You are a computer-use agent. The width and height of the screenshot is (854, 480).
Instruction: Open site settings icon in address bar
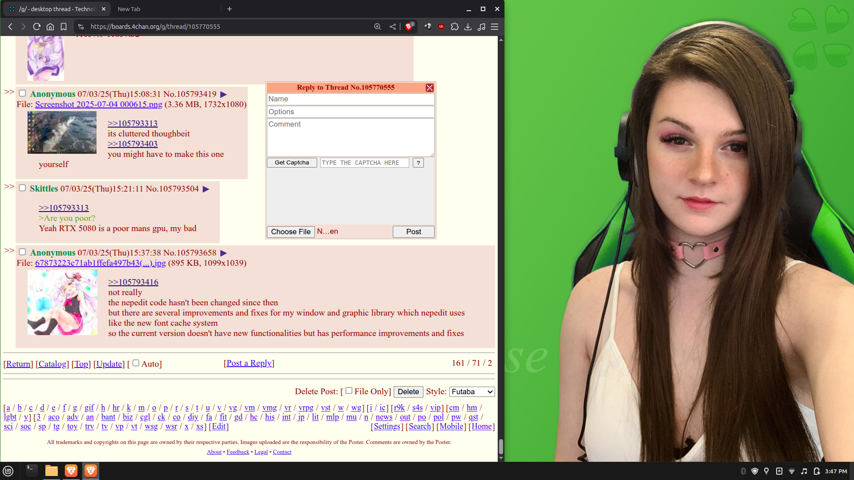point(81,27)
